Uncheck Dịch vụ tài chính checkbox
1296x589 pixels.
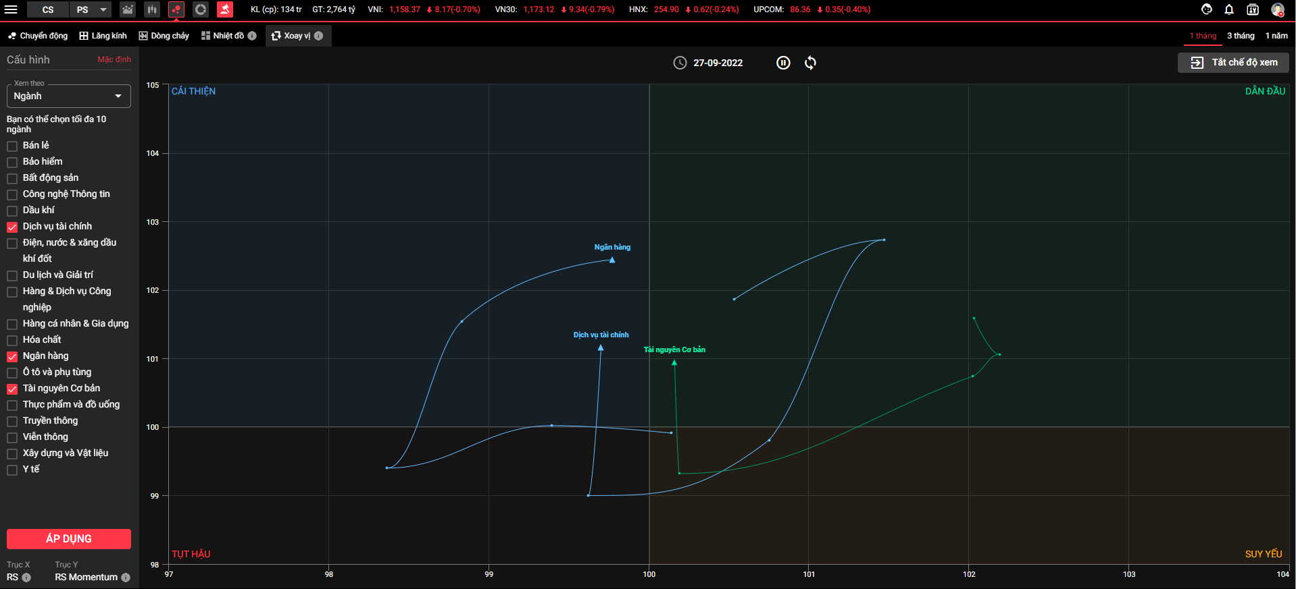click(x=12, y=227)
